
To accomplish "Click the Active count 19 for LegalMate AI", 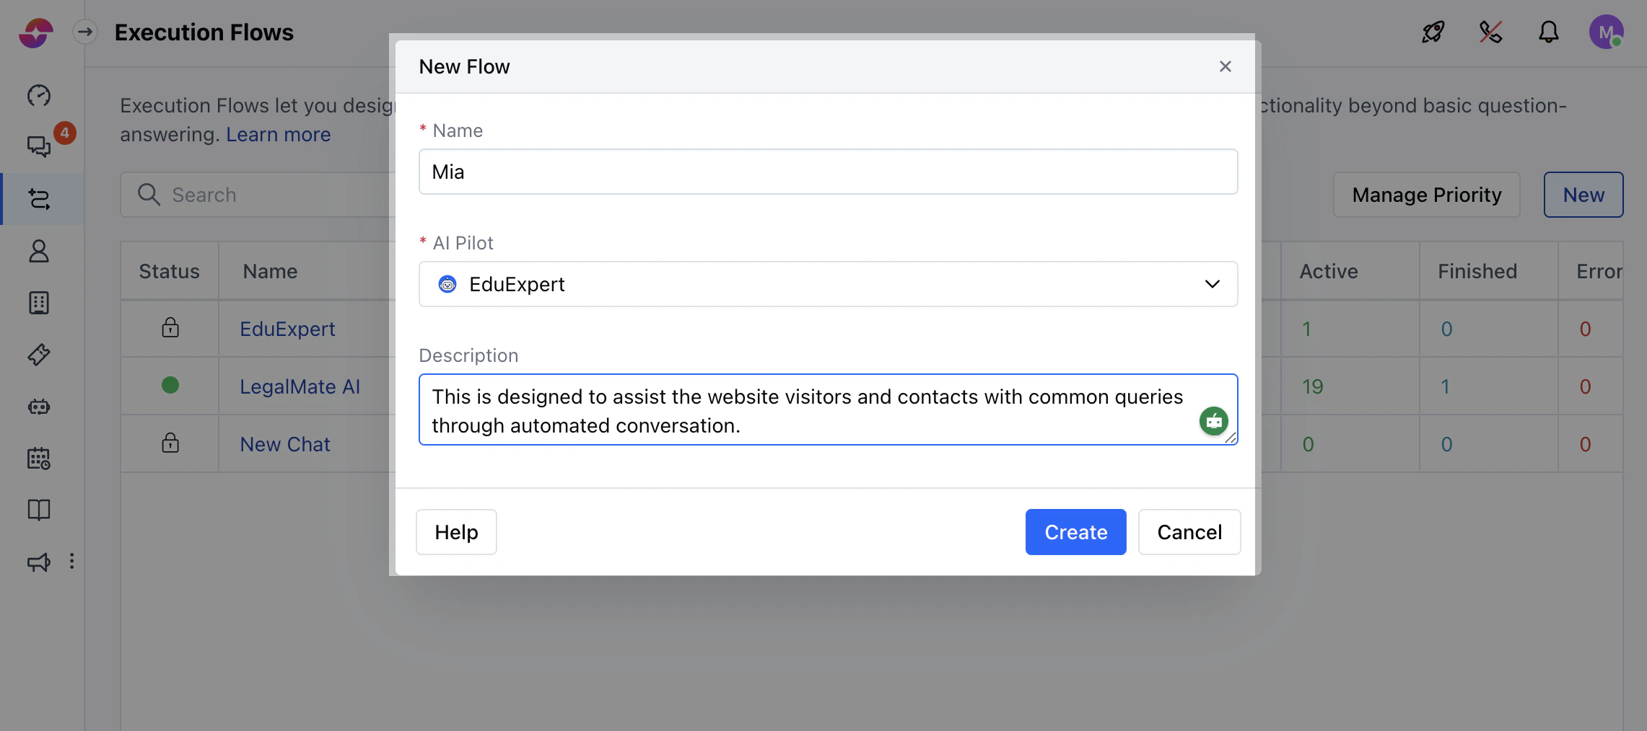I will (x=1312, y=386).
